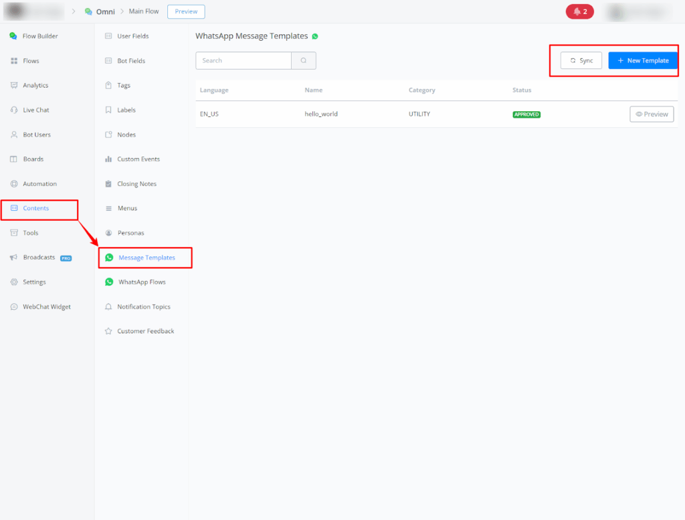
Task: Sort by the Status column header
Action: pyautogui.click(x=522, y=90)
